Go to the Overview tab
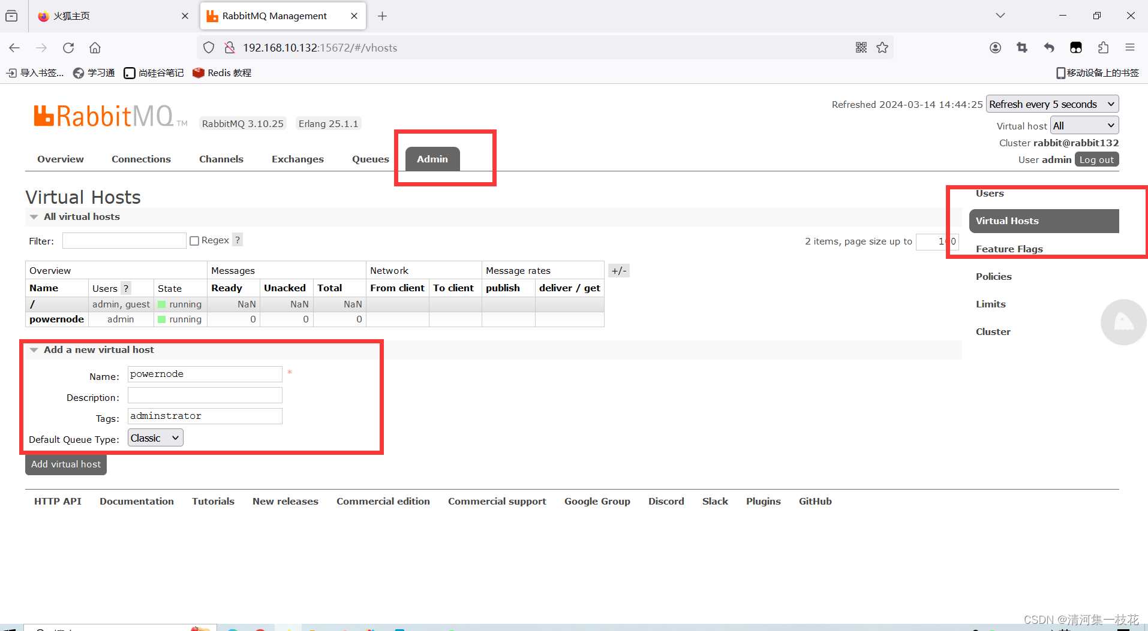The height and width of the screenshot is (631, 1148). (61, 159)
